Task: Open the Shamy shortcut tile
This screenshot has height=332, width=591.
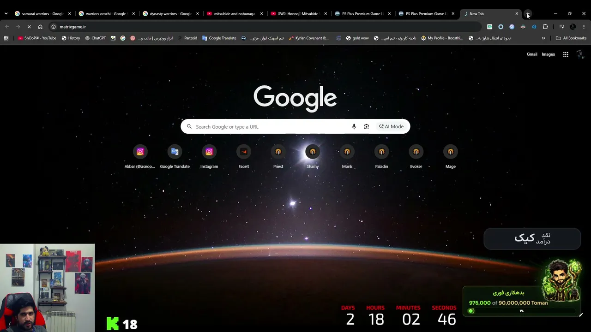Action: pos(313,157)
